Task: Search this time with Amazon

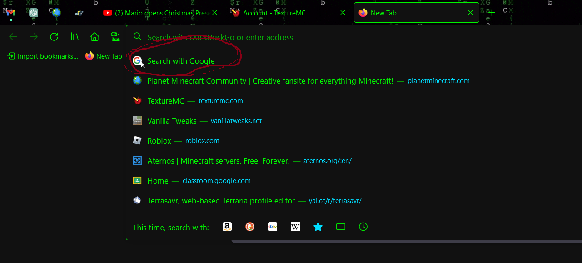Action: [x=227, y=227]
